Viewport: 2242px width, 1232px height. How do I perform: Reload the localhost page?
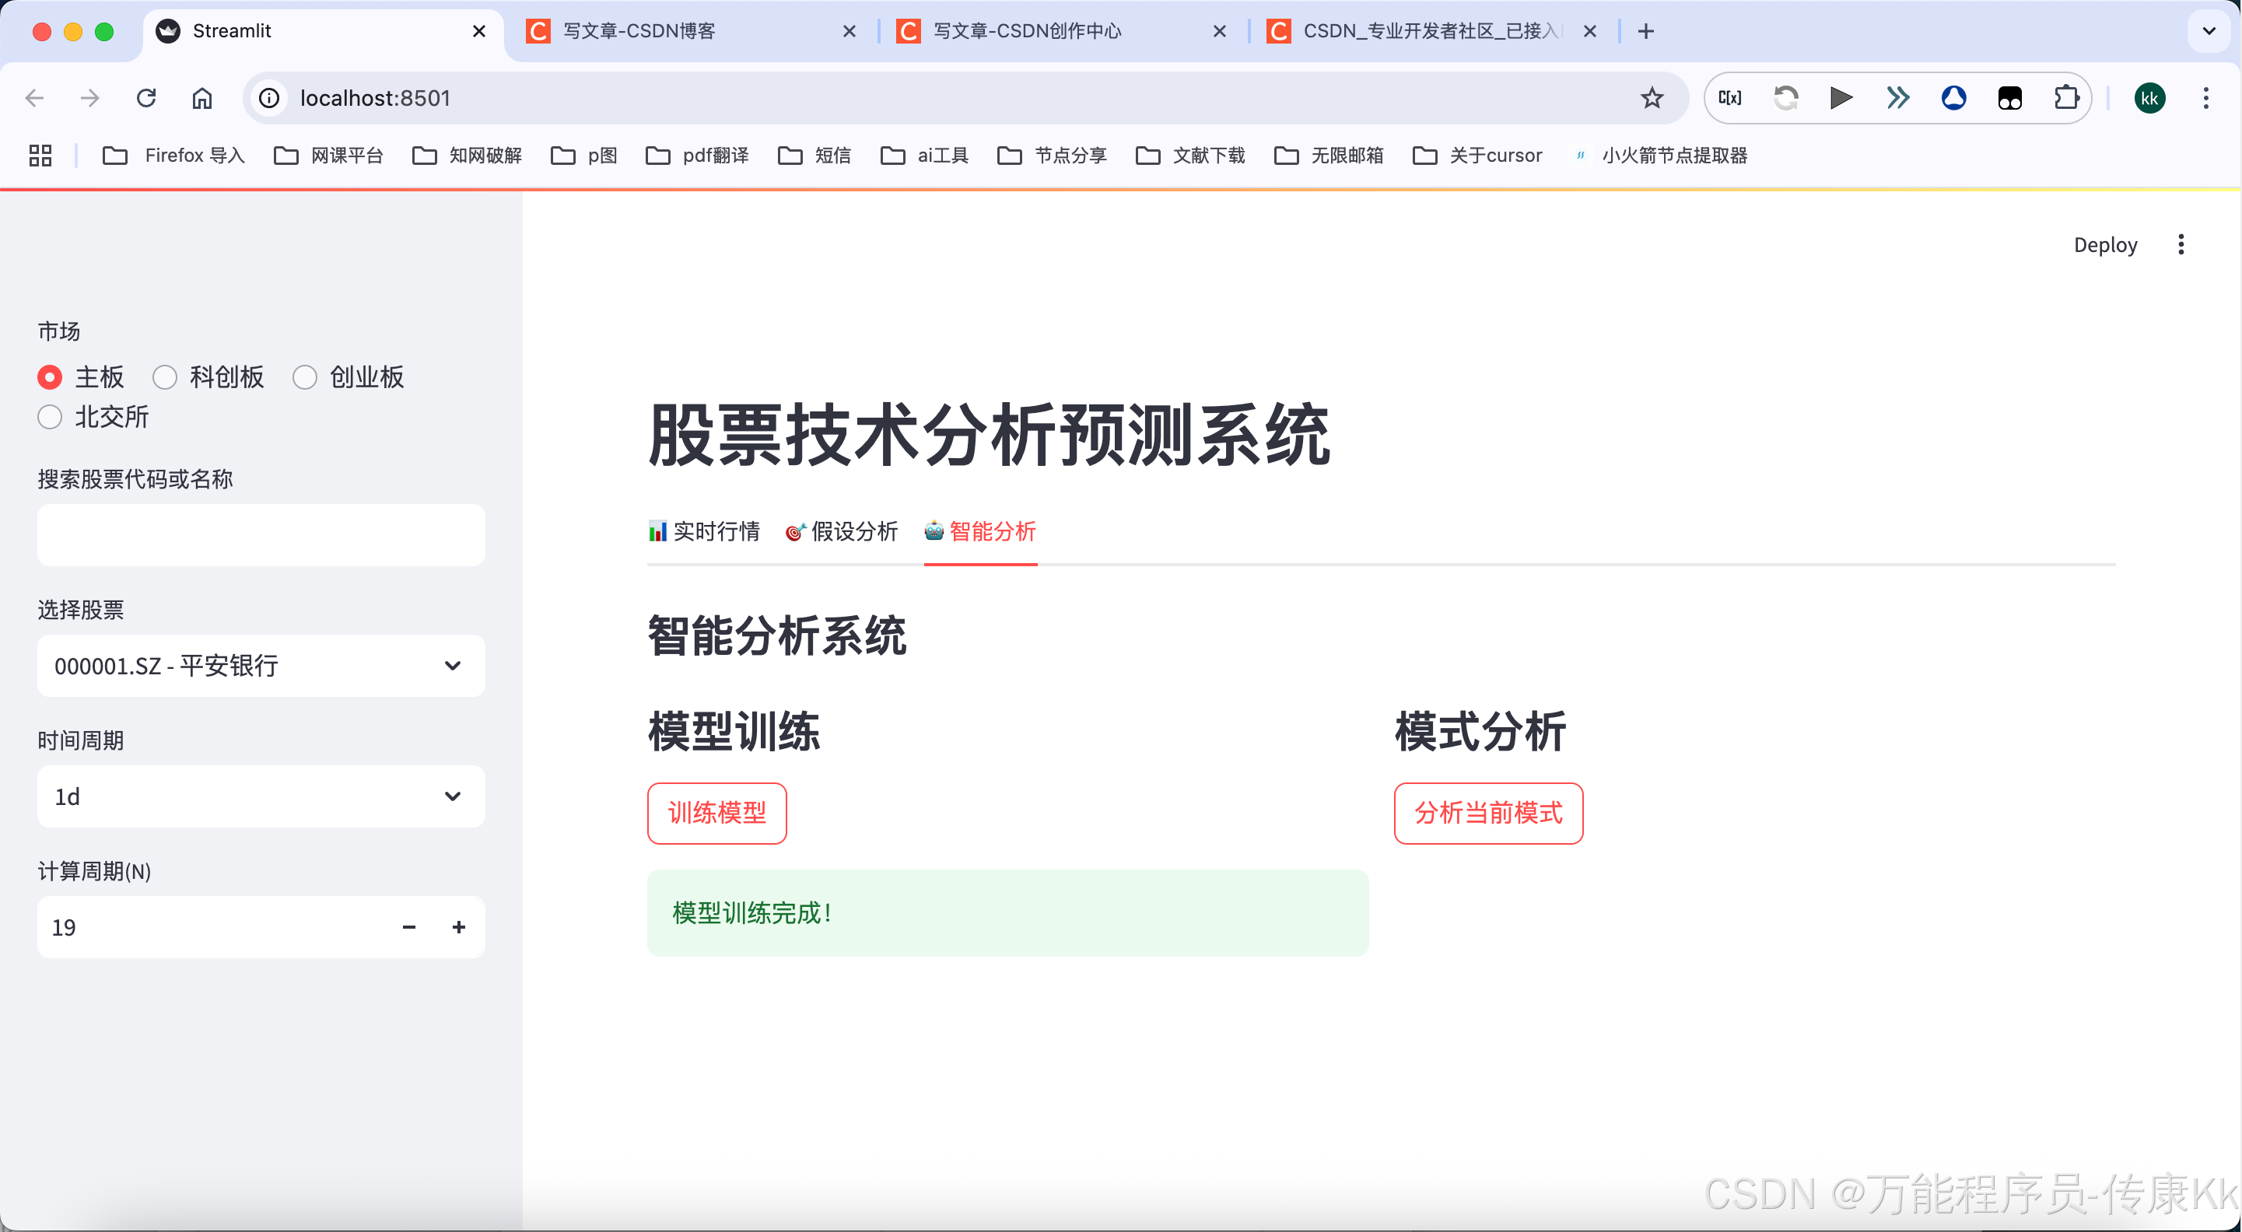pos(146,98)
